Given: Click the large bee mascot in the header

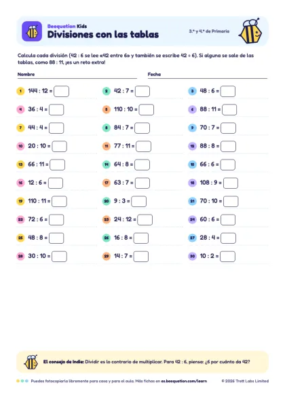Looking at the screenshot, I should coord(250,31).
